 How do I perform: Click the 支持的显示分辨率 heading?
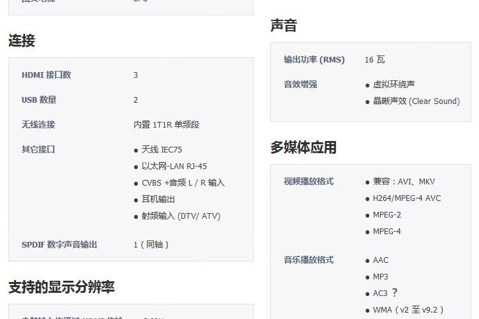click(x=61, y=286)
